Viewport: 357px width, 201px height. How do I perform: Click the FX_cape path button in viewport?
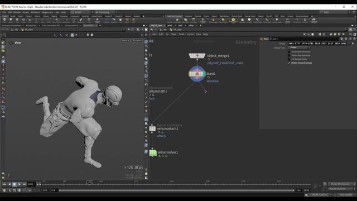[27, 30]
